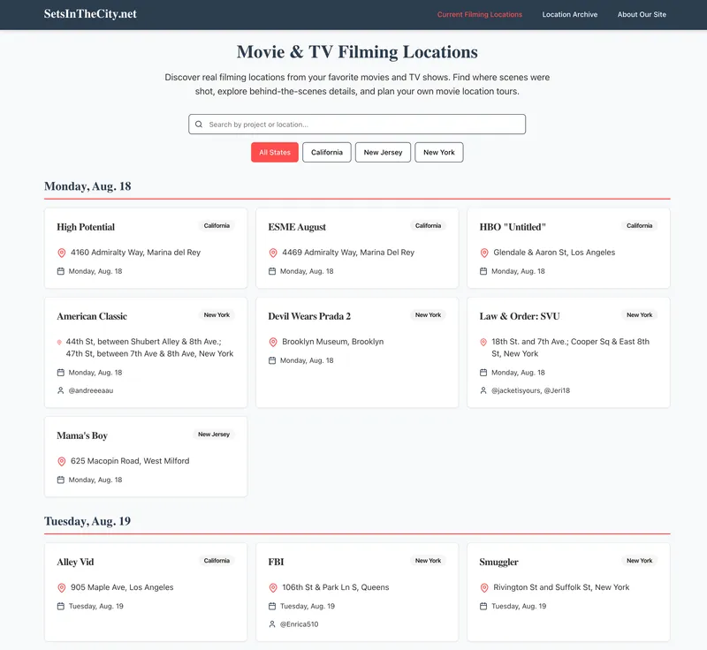Filter locations by New York
The image size is (707, 650).
(439, 153)
